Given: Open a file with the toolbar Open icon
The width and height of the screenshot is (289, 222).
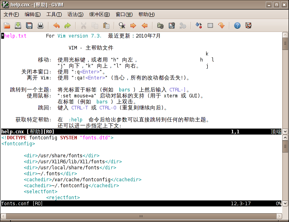Looking at the screenshot, I should click(7, 26).
